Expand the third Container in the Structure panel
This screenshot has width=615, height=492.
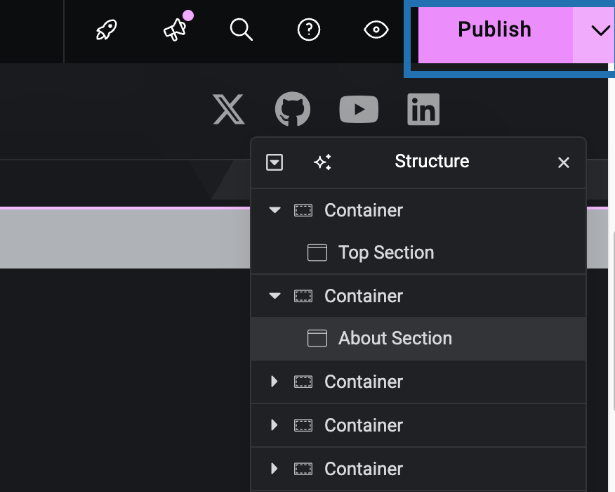click(275, 381)
